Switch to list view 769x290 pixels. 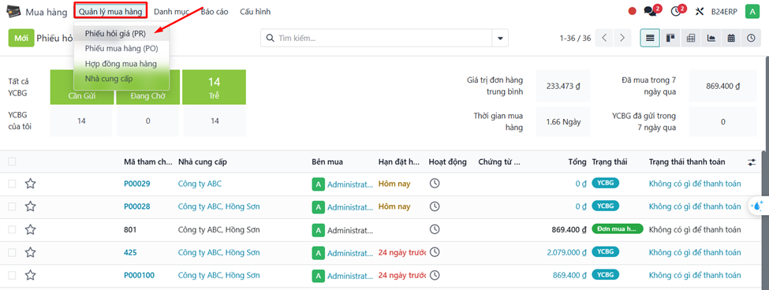coord(650,38)
